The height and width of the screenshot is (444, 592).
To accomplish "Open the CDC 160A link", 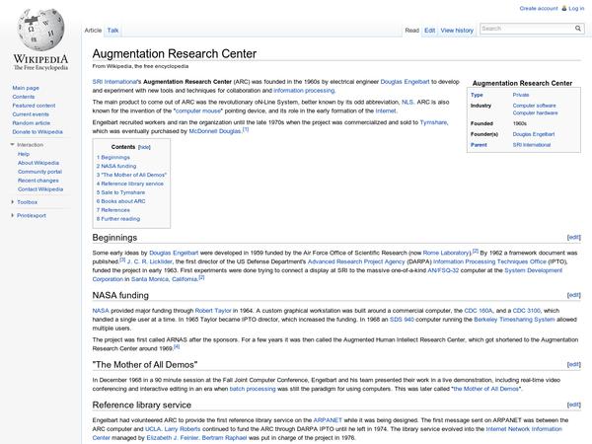I will pos(479,311).
